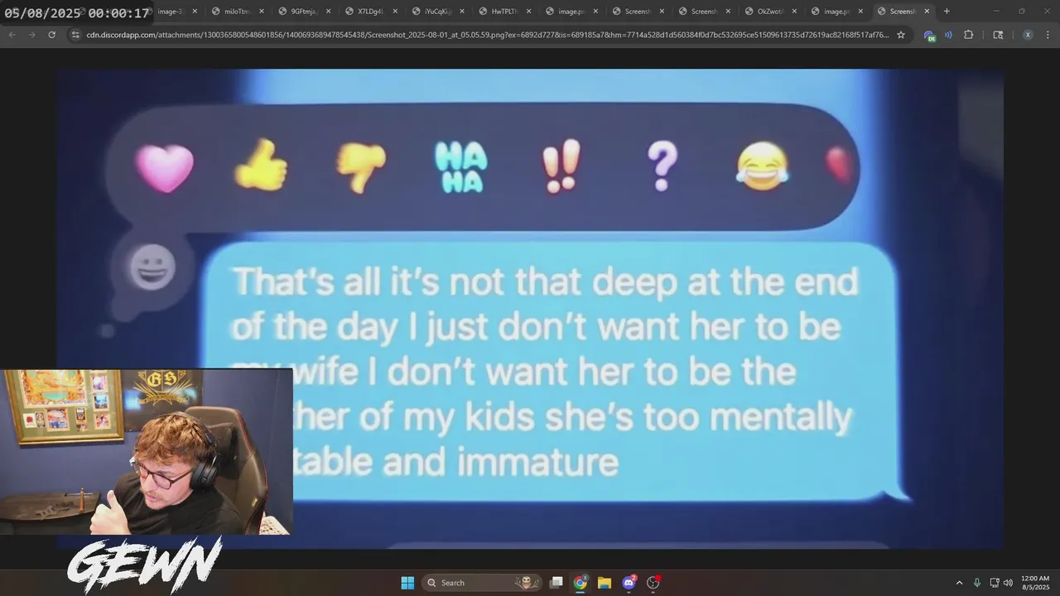Viewport: 1060px width, 596px height.
Task: Show hidden system tray icons
Action: 959,583
